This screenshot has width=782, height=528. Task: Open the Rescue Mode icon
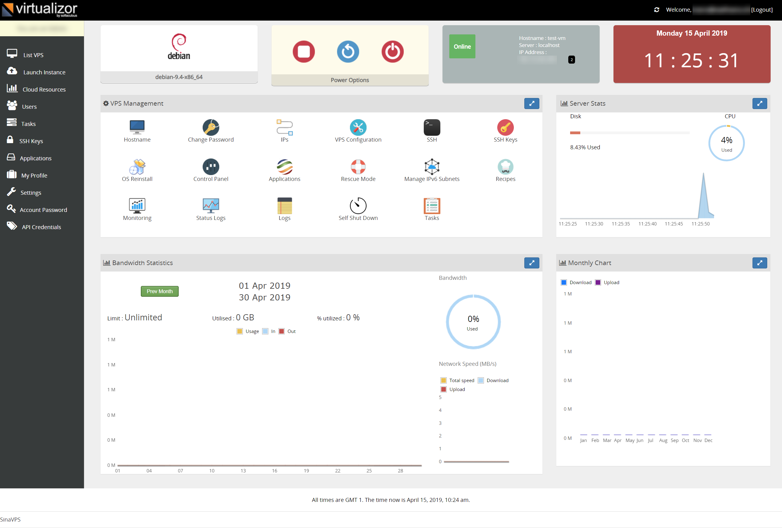(358, 167)
